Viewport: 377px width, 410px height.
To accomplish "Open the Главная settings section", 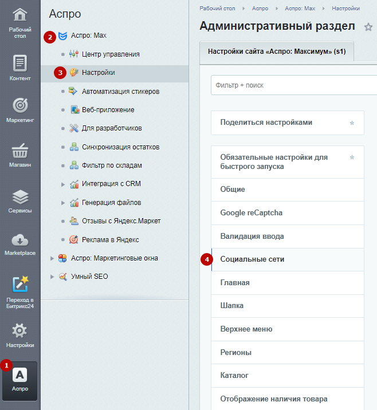I will coord(288,283).
